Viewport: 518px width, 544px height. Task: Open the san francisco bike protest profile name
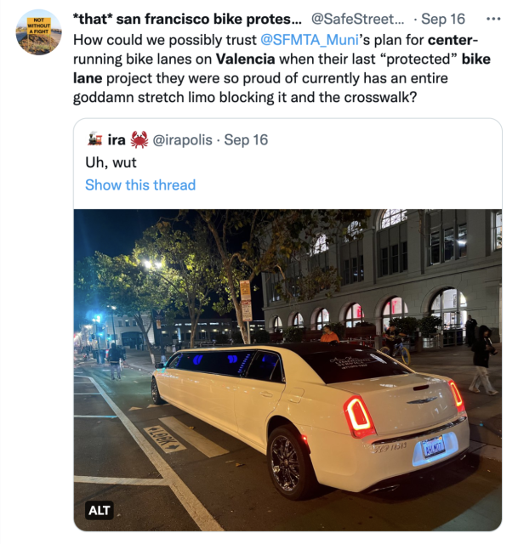click(187, 19)
